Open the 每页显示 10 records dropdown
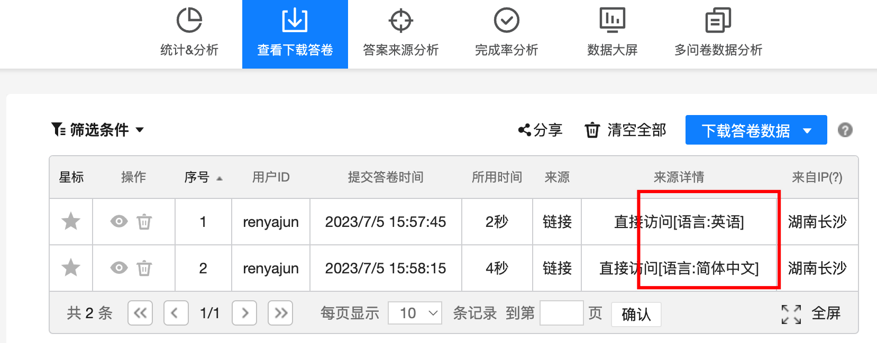 tap(415, 313)
